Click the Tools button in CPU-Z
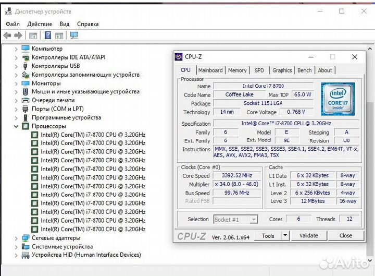The width and height of the screenshot is (375, 276). [x=268, y=236]
